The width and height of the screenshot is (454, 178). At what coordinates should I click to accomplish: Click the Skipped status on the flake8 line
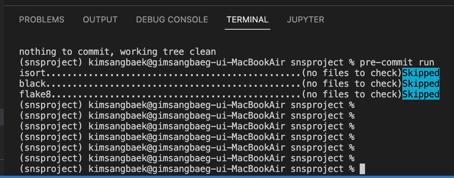coord(421,94)
